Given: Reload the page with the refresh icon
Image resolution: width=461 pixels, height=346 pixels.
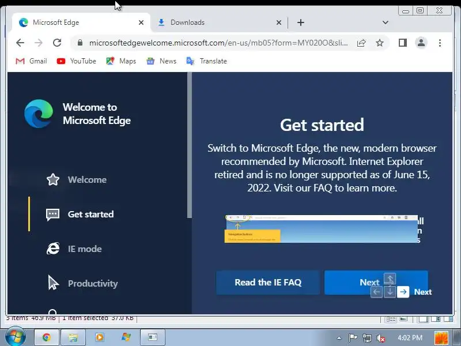Looking at the screenshot, I should 57,43.
